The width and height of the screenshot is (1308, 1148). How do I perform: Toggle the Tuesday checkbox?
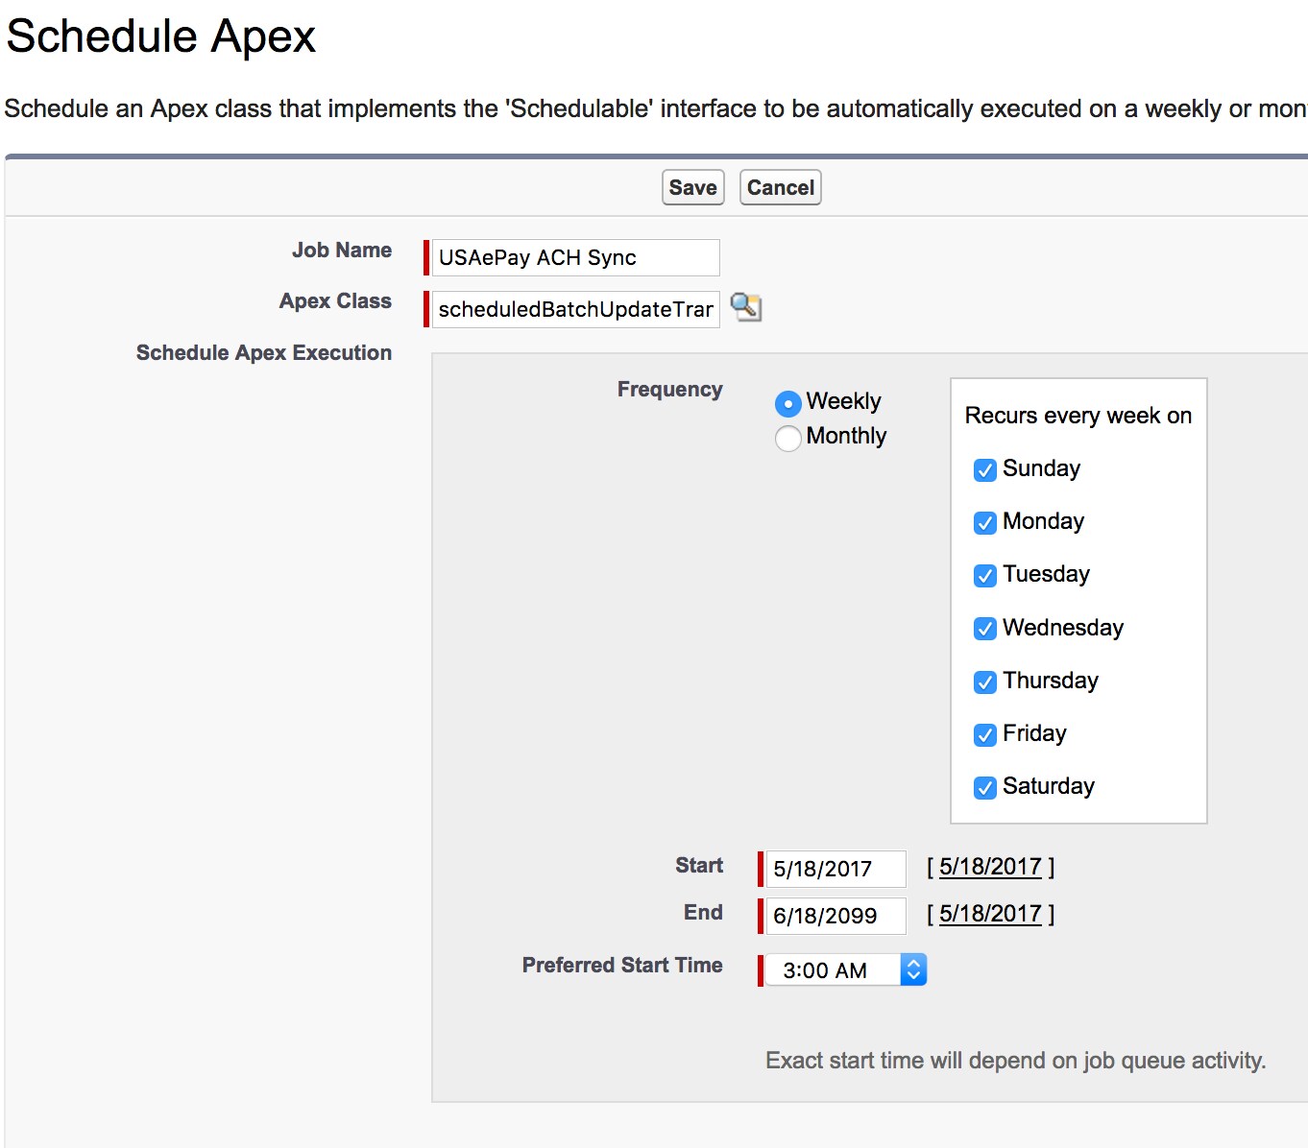(984, 575)
